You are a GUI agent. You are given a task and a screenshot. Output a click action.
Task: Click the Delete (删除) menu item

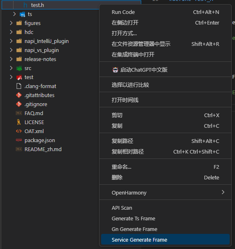(x=165, y=177)
